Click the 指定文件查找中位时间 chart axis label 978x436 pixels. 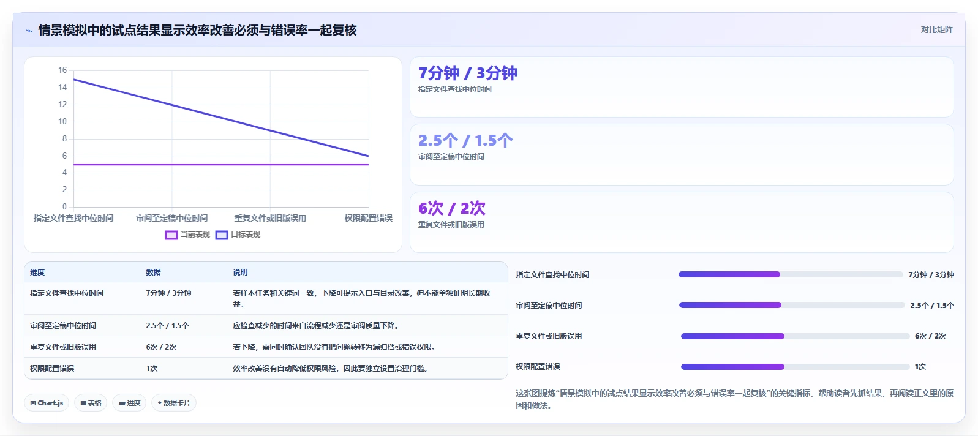click(x=73, y=218)
